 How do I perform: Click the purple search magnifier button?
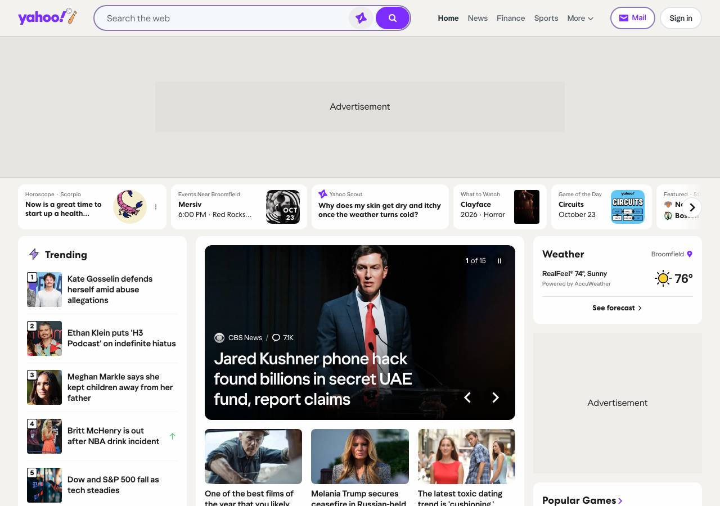(393, 18)
